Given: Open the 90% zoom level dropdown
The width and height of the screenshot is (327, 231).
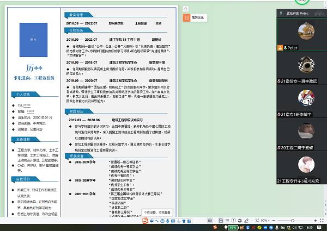Looking at the screenshot, I should pyautogui.click(x=265, y=221).
